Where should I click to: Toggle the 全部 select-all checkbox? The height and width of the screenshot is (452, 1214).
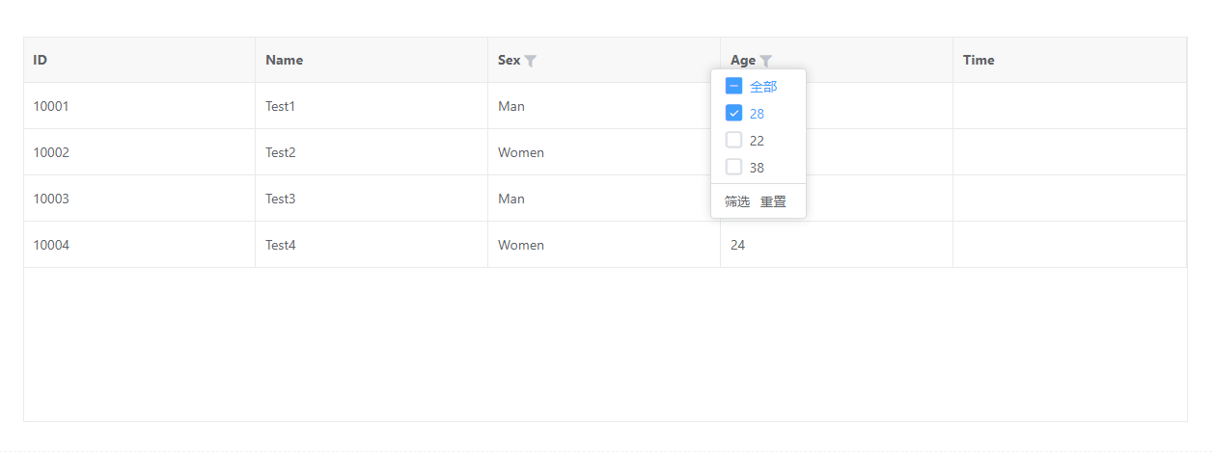[x=733, y=86]
